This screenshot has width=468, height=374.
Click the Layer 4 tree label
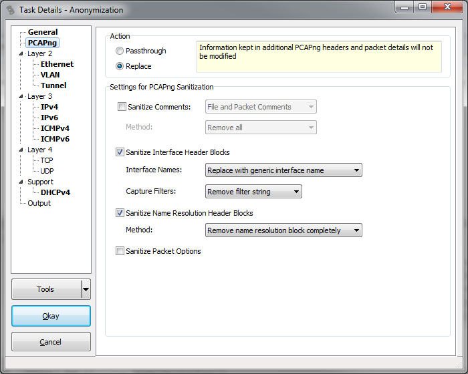point(39,150)
